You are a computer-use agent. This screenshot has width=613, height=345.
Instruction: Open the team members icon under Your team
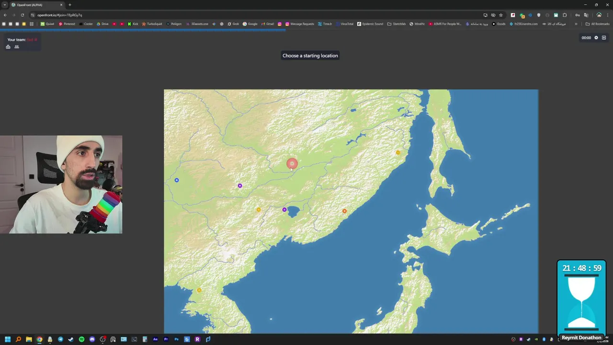click(x=17, y=46)
